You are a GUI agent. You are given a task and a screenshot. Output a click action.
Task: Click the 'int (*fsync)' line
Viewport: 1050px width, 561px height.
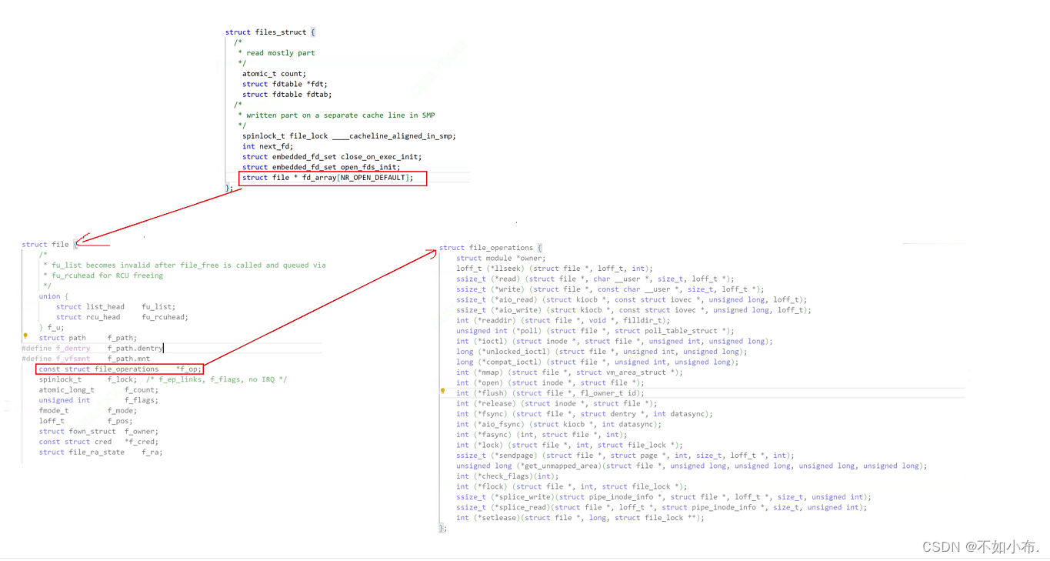(x=585, y=414)
